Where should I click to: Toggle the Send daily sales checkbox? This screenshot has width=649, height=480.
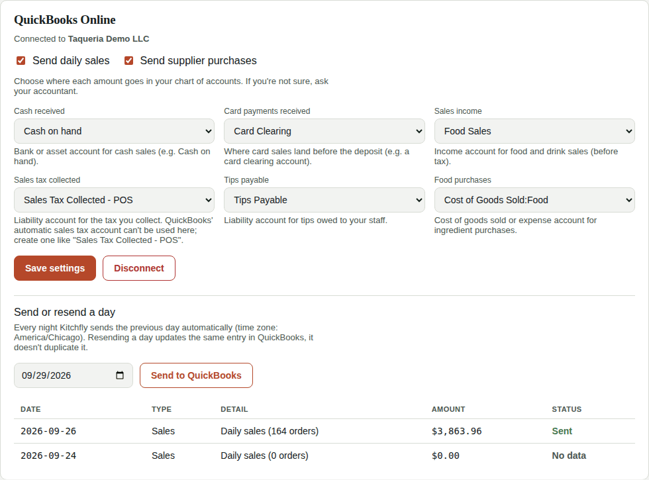click(x=21, y=61)
